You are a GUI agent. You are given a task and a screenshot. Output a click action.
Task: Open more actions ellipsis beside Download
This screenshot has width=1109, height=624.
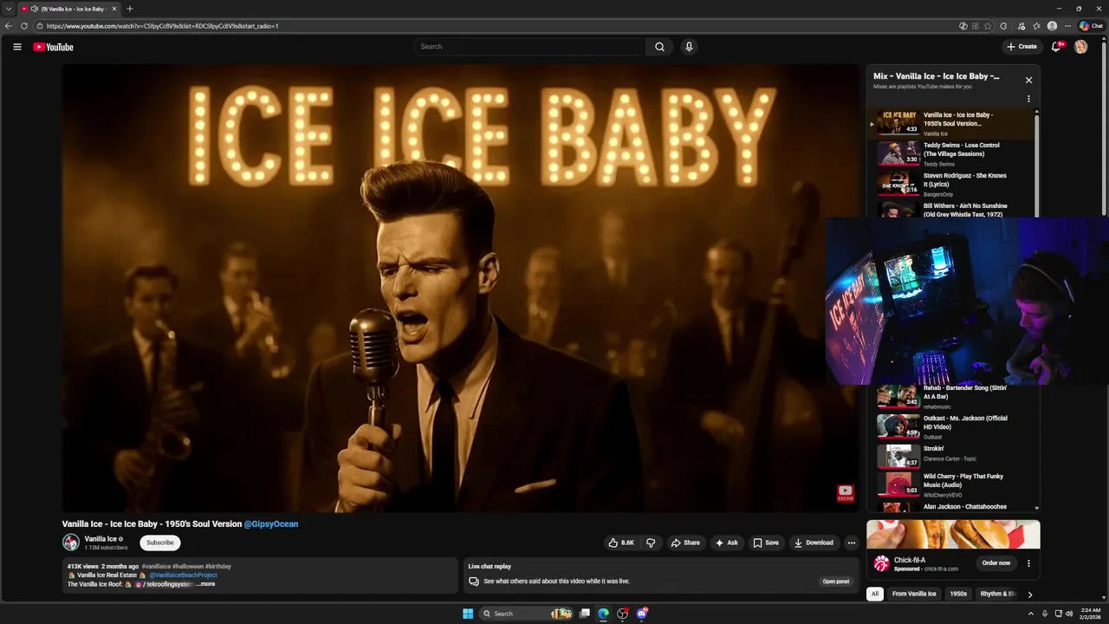[x=852, y=543]
